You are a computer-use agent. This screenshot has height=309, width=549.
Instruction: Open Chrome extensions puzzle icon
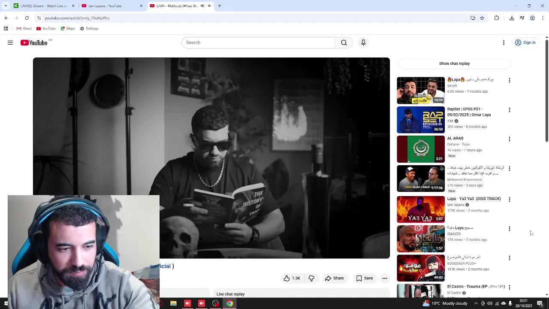[x=497, y=18]
